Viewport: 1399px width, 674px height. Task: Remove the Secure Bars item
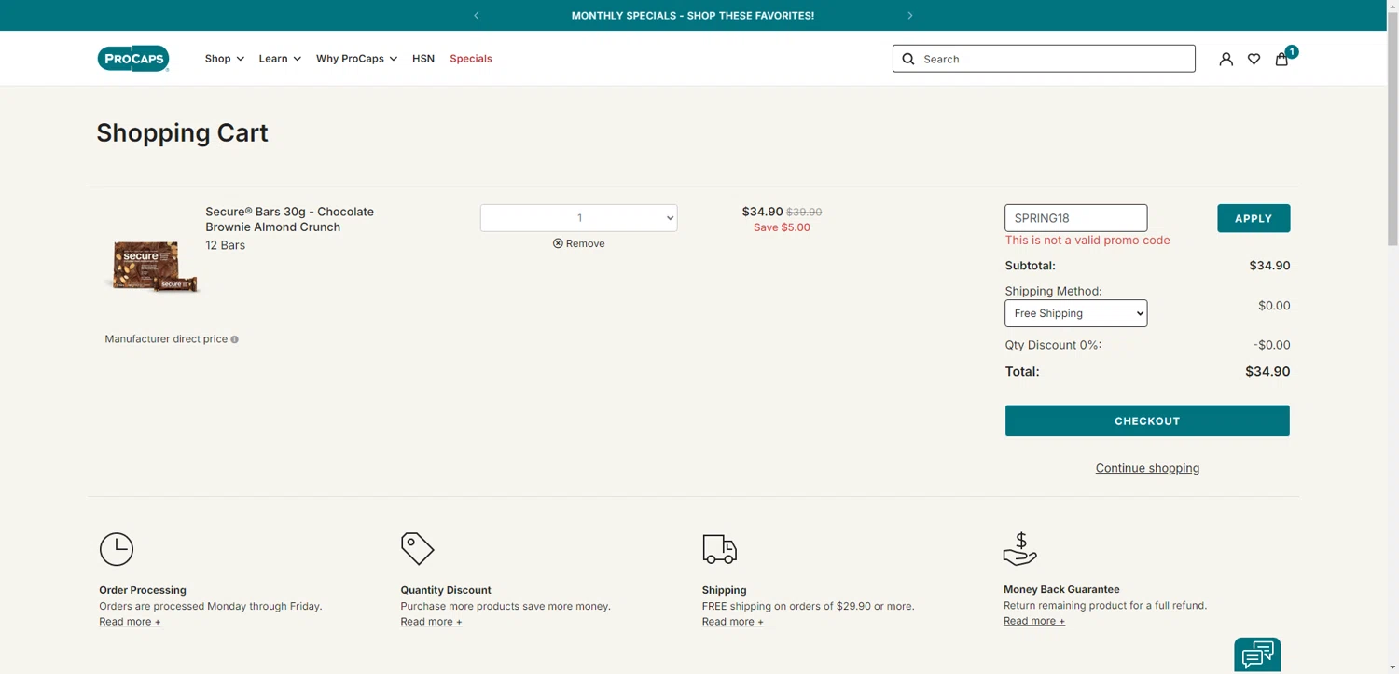pyautogui.click(x=578, y=243)
